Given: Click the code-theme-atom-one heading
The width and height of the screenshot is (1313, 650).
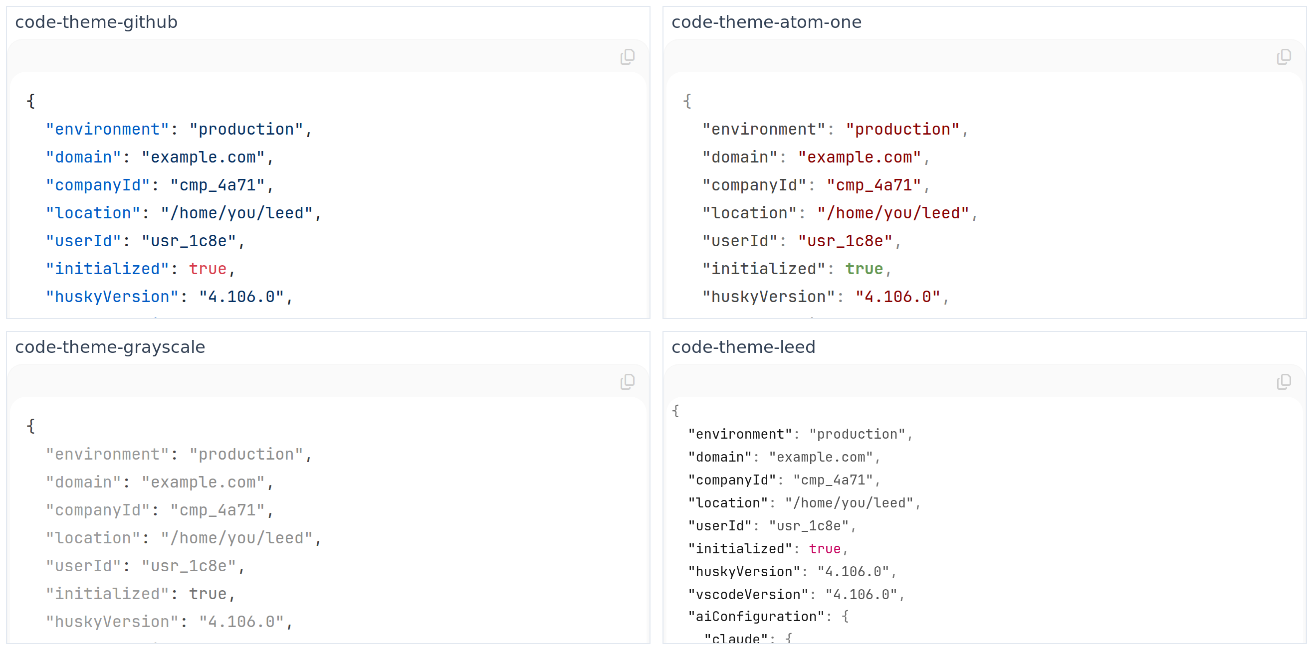Looking at the screenshot, I should tap(766, 22).
